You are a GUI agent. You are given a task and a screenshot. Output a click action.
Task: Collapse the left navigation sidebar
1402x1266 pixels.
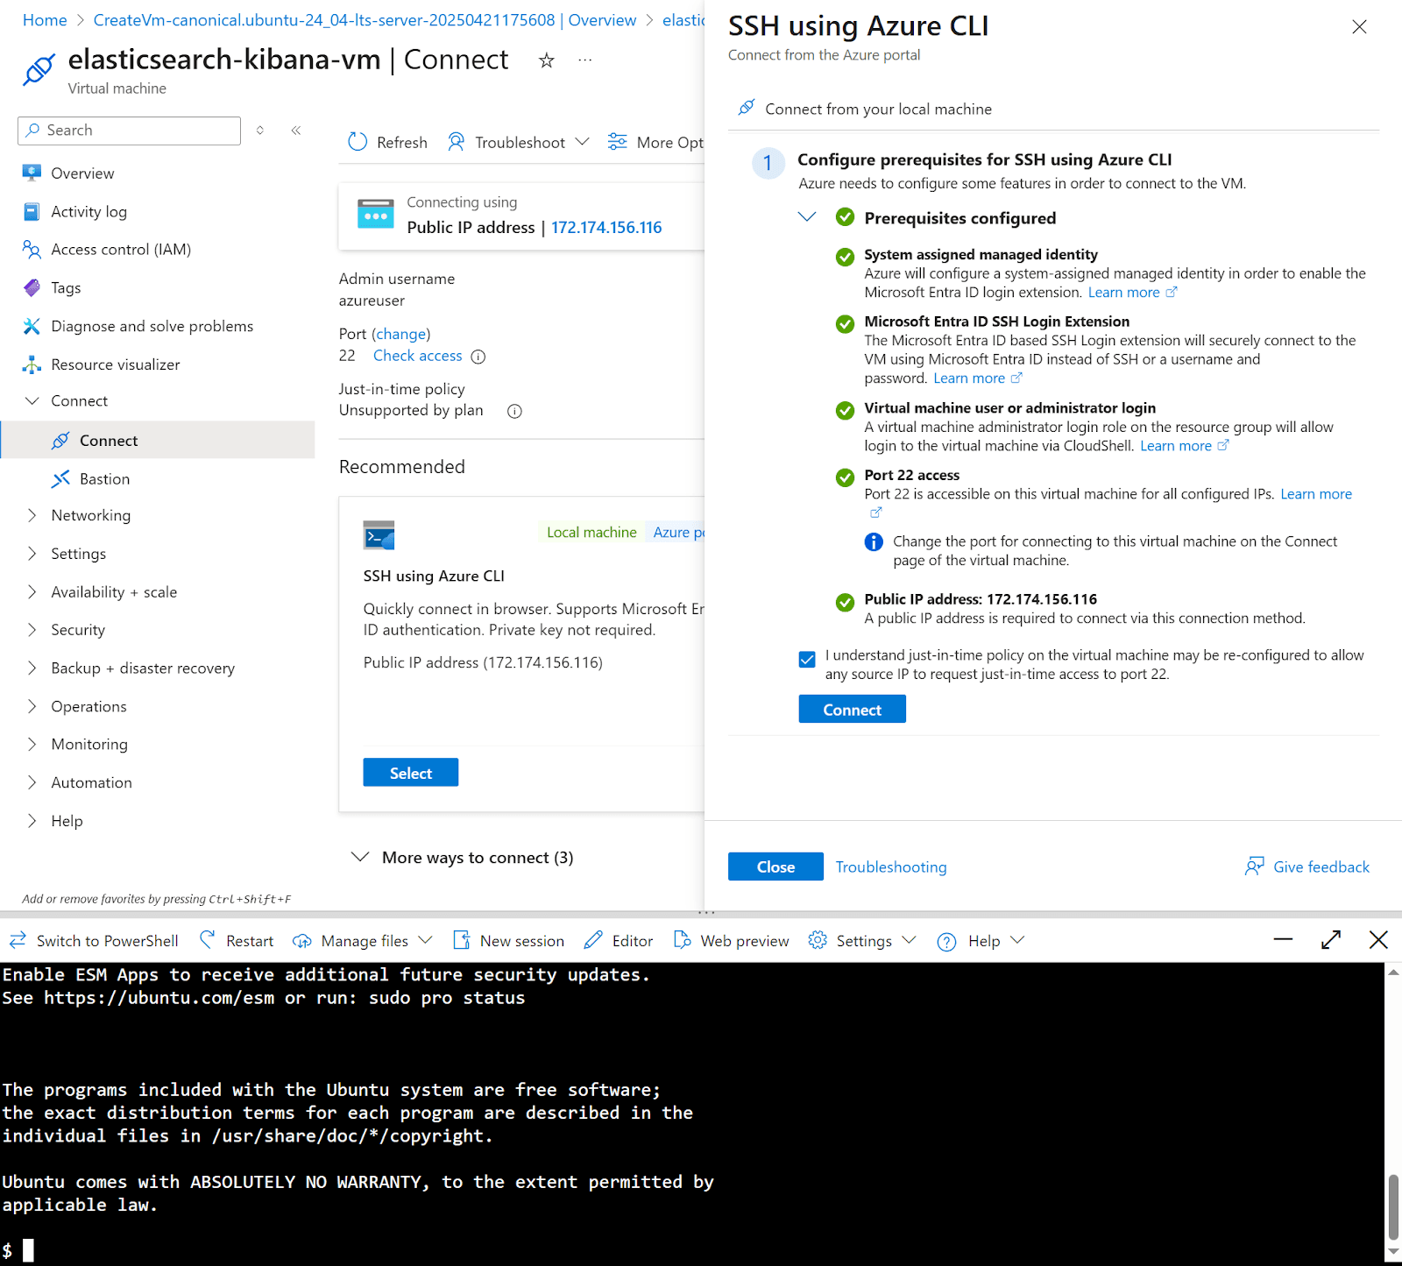295,130
